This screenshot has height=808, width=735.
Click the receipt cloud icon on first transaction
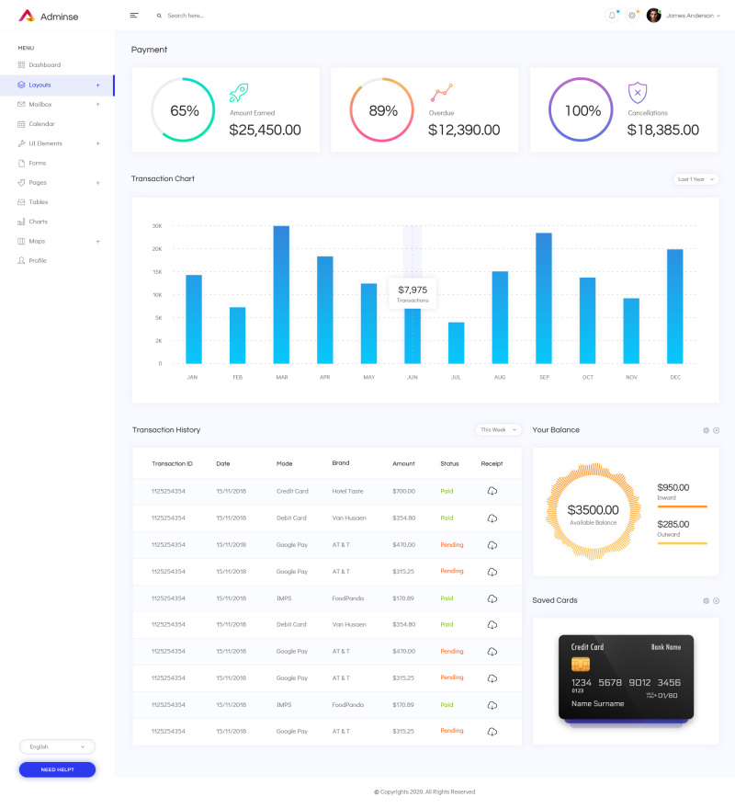(492, 491)
